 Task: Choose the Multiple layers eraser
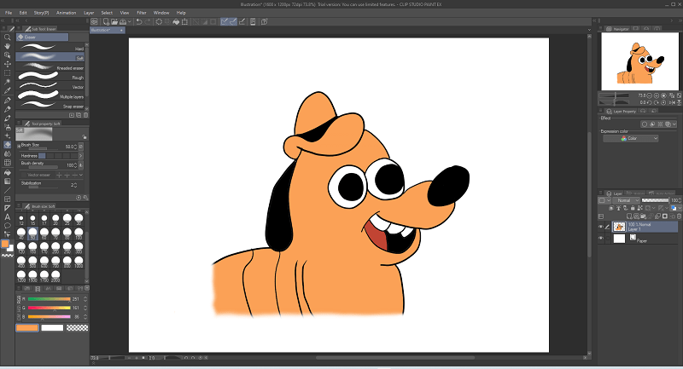tap(50, 95)
